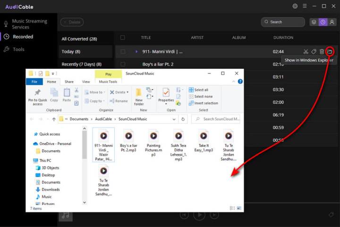Open Downloads in navigation pane
The image size is (340, 227).
pos(48,190)
